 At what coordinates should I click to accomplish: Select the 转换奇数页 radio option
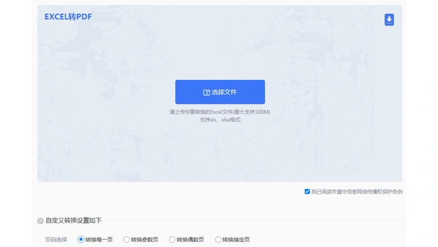coord(126,239)
